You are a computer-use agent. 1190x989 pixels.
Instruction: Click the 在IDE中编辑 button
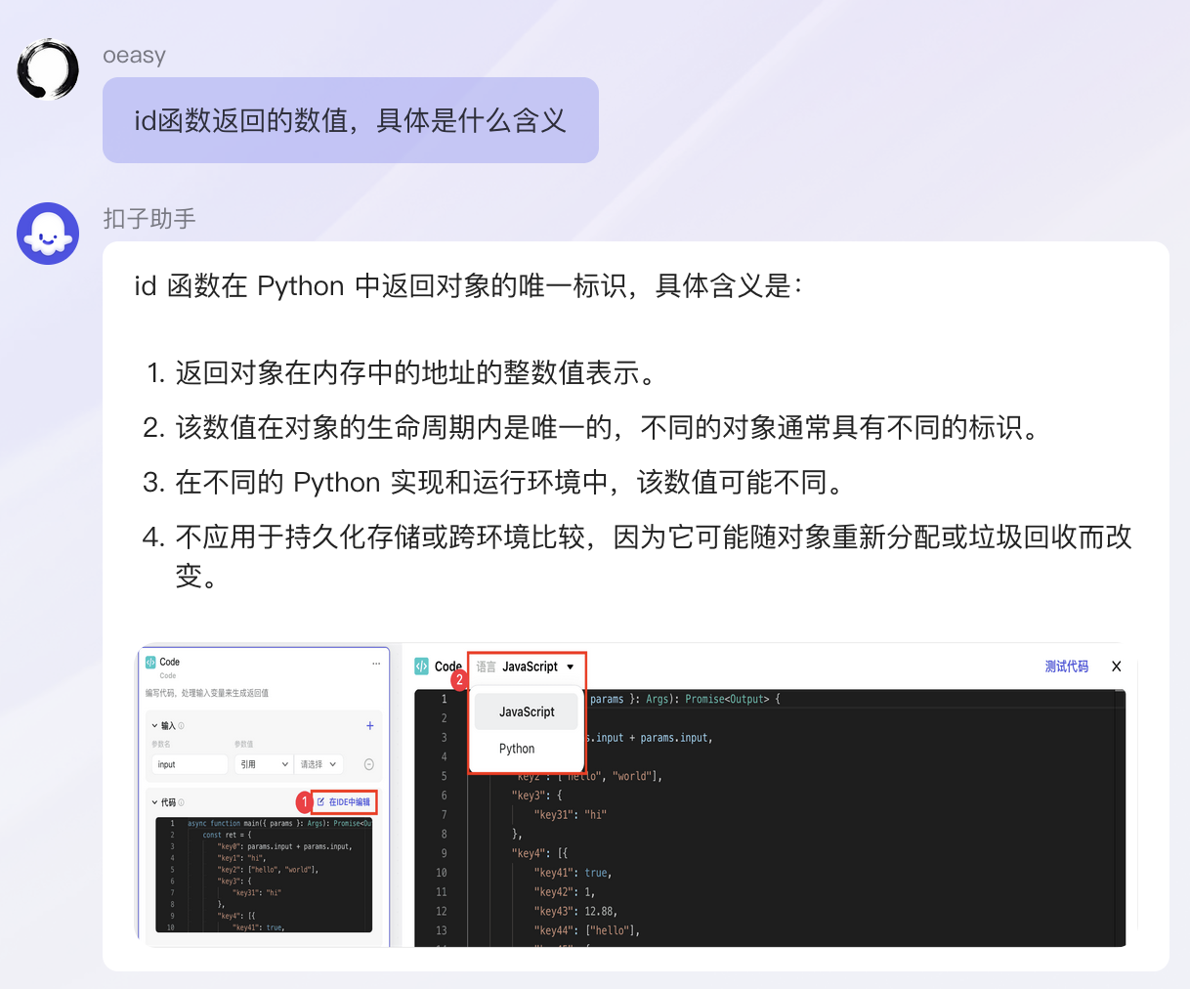pos(344,802)
